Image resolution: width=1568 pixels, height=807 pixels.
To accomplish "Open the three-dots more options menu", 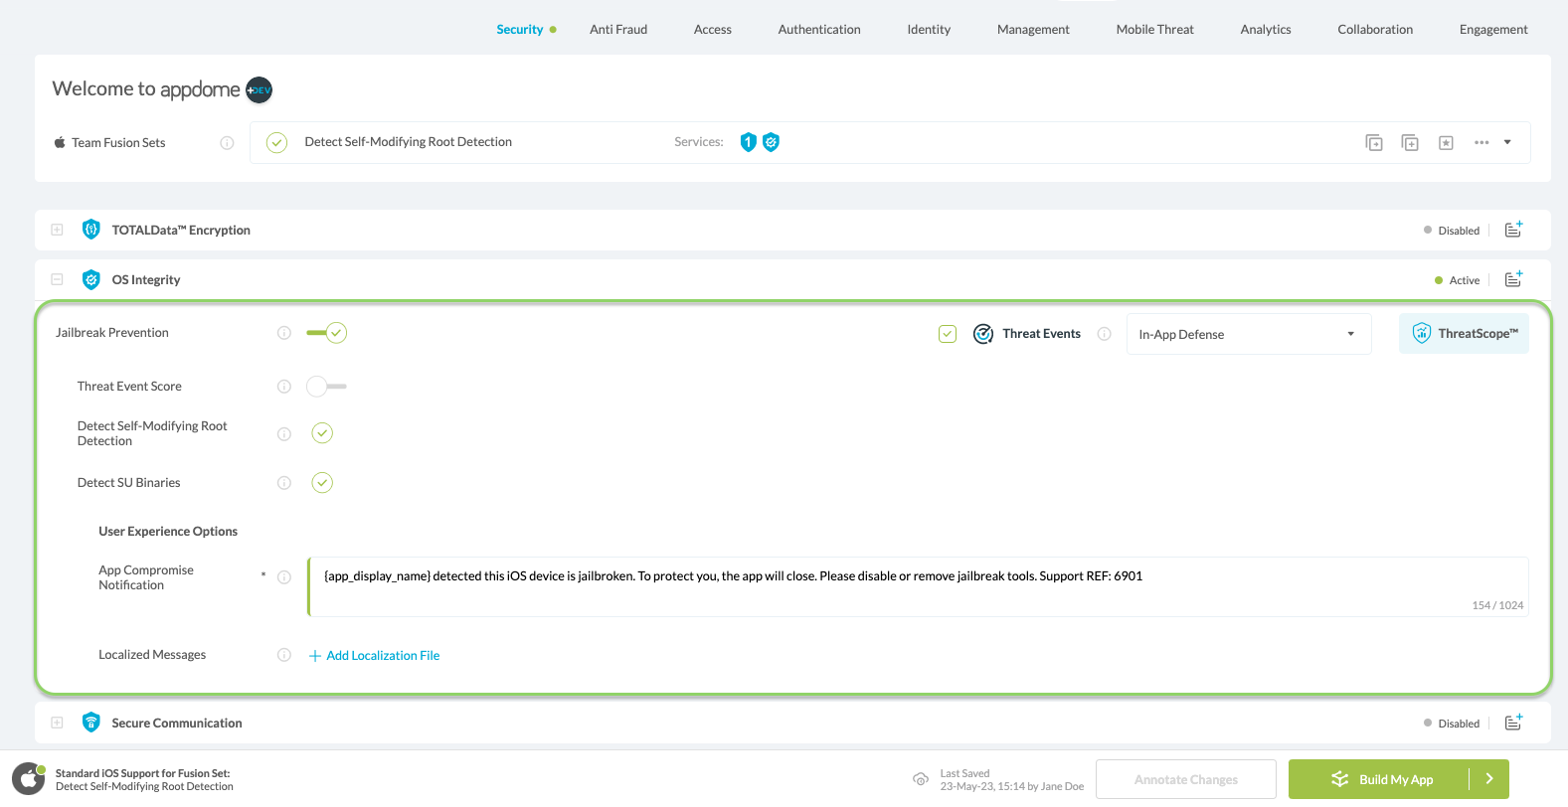I will tap(1481, 143).
